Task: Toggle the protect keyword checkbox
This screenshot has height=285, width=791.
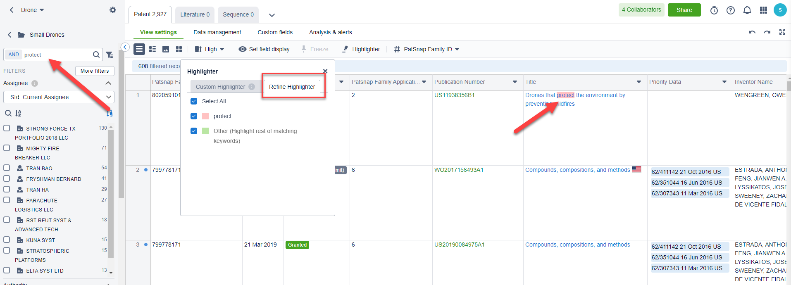Action: tap(194, 116)
